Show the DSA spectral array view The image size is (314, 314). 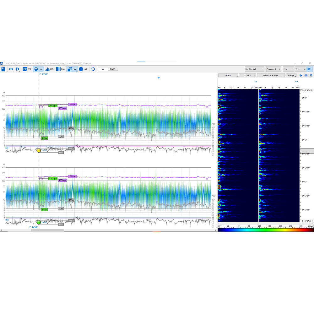[60, 69]
